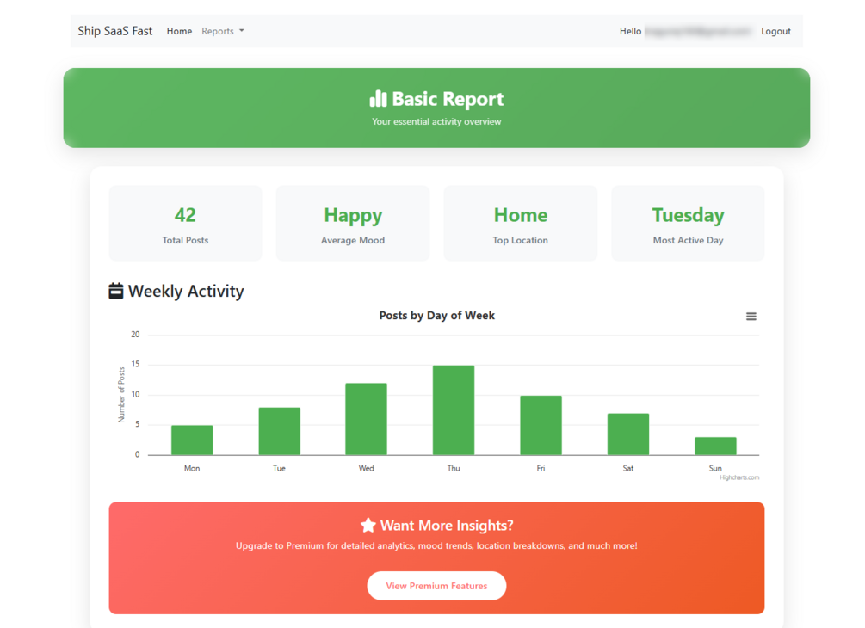
Task: Click the Tuesday most active day value
Action: click(688, 216)
